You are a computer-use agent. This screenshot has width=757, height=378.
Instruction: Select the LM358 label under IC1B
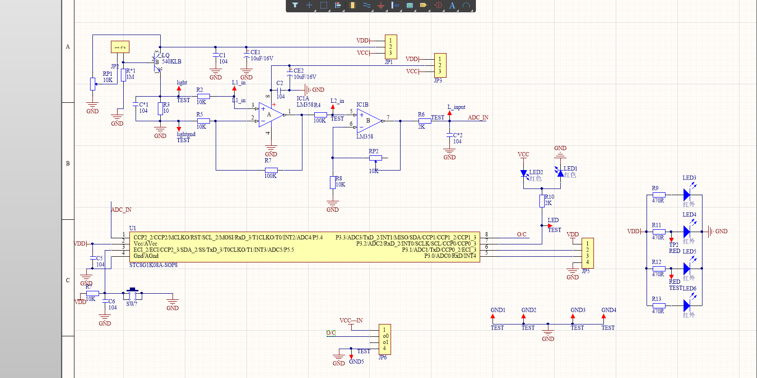click(365, 136)
